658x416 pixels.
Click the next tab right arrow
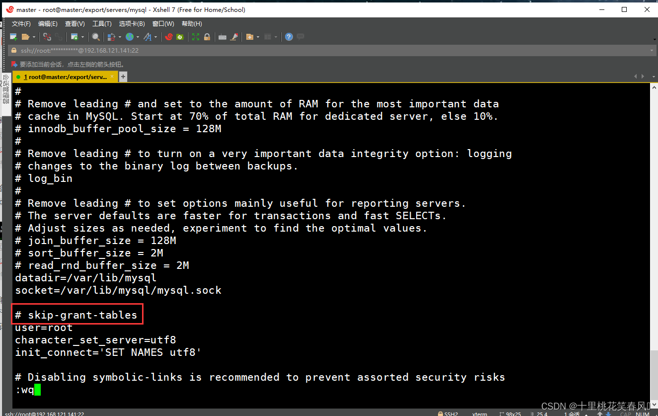coord(643,77)
